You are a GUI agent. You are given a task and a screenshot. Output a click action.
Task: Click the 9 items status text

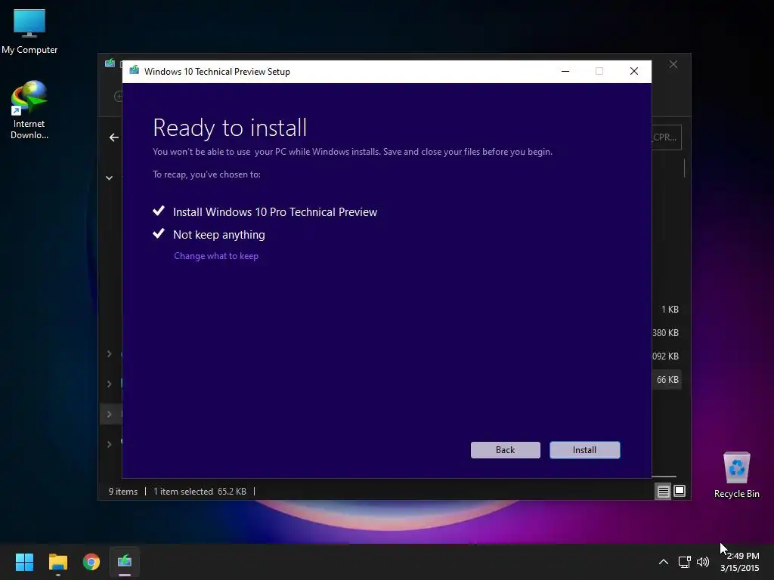123,491
